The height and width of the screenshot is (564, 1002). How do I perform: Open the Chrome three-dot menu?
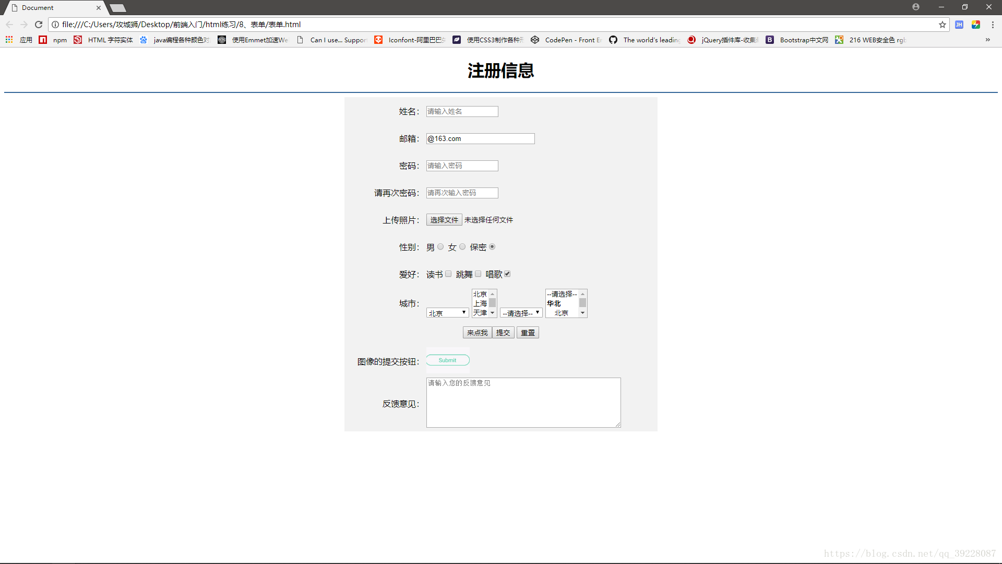(993, 25)
